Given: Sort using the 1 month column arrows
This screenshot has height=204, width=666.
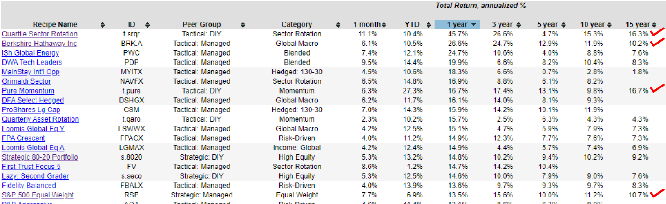Looking at the screenshot, I should pyautogui.click(x=384, y=25).
